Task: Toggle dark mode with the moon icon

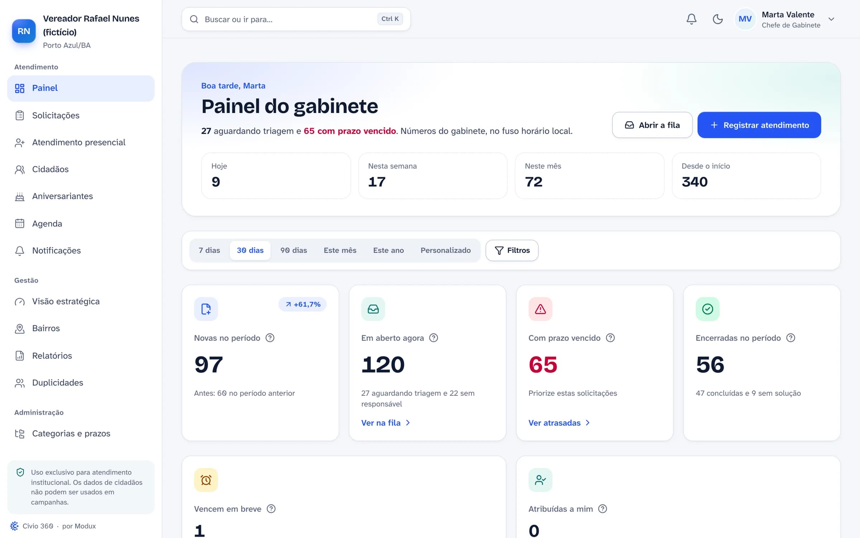Action: click(x=717, y=19)
